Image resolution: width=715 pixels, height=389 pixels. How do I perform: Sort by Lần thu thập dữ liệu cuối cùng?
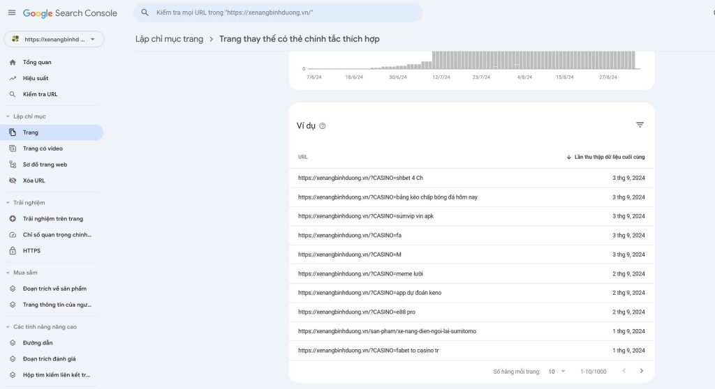click(605, 157)
